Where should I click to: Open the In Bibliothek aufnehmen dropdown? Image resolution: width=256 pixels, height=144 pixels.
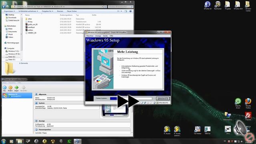point(28,11)
